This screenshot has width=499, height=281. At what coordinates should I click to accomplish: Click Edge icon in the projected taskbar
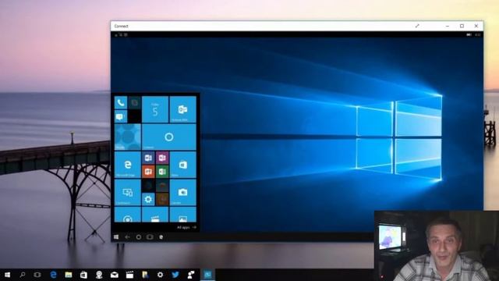(x=161, y=237)
